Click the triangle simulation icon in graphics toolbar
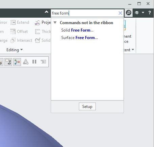 26,62
